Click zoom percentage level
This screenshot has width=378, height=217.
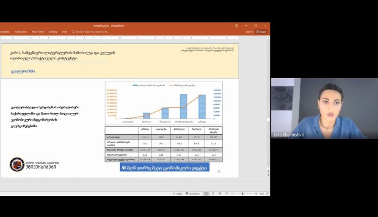coord(261,194)
